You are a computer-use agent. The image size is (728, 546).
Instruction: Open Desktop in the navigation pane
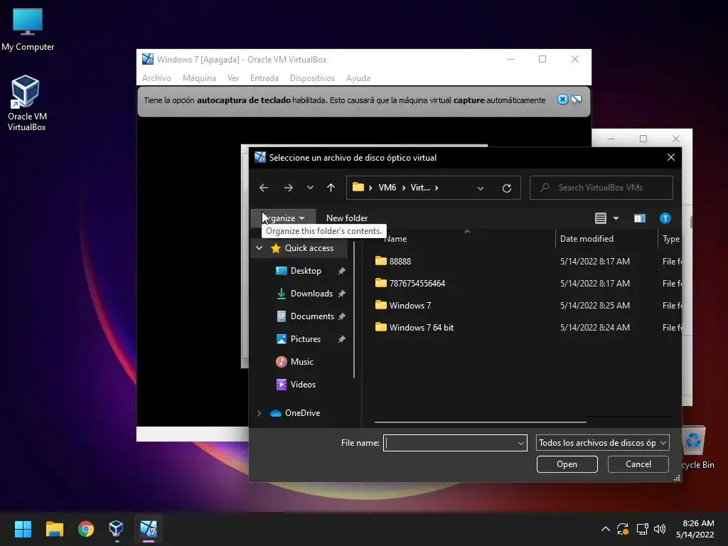point(306,271)
